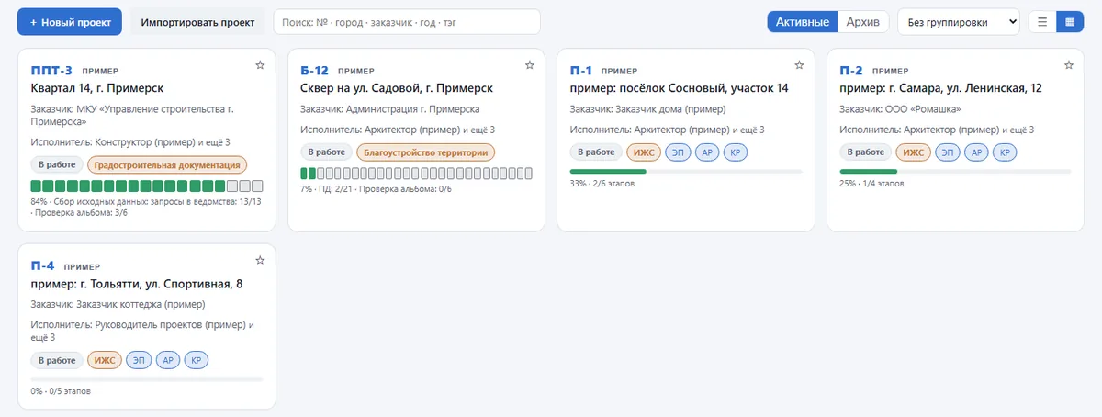Click КР tag on П-4 card
The height and width of the screenshot is (417, 1102).
click(197, 361)
